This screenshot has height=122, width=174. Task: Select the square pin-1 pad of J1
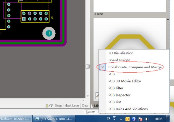pyautogui.click(x=24, y=19)
